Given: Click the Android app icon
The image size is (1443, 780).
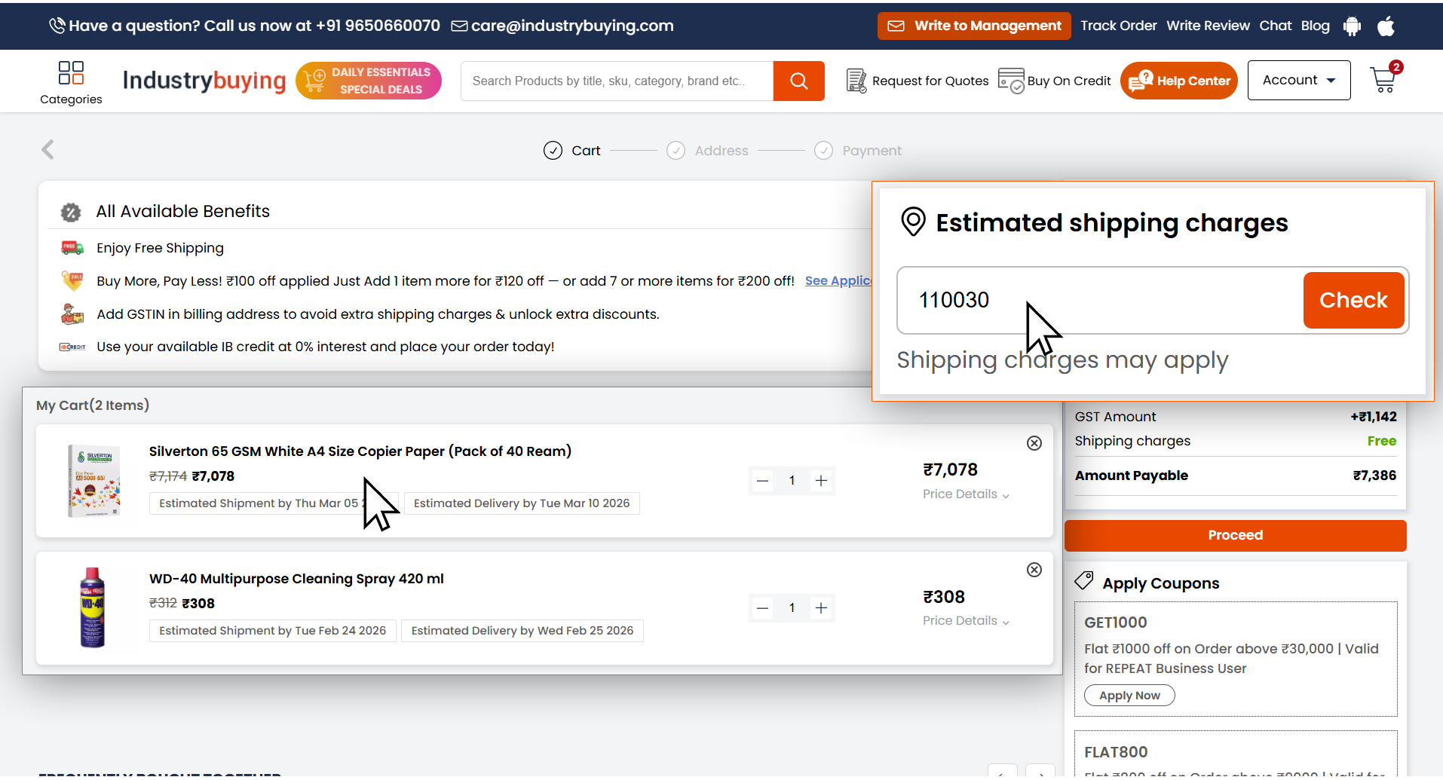Looking at the screenshot, I should click(x=1352, y=26).
